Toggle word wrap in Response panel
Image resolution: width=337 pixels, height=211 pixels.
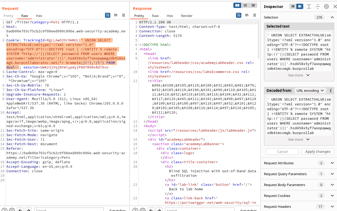pos(239,15)
